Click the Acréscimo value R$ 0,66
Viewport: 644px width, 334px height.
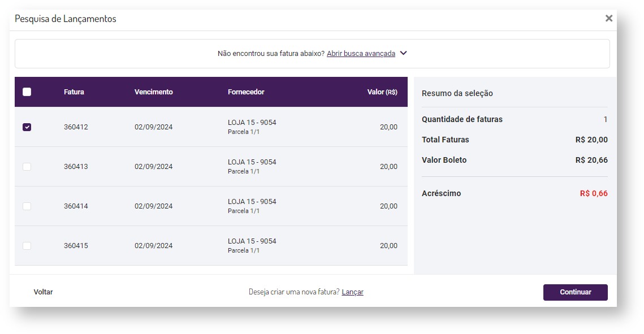click(x=594, y=193)
